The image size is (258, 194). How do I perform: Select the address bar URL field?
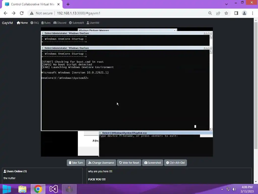tap(79, 13)
